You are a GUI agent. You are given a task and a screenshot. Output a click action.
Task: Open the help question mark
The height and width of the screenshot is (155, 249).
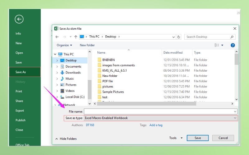[x=233, y=45]
